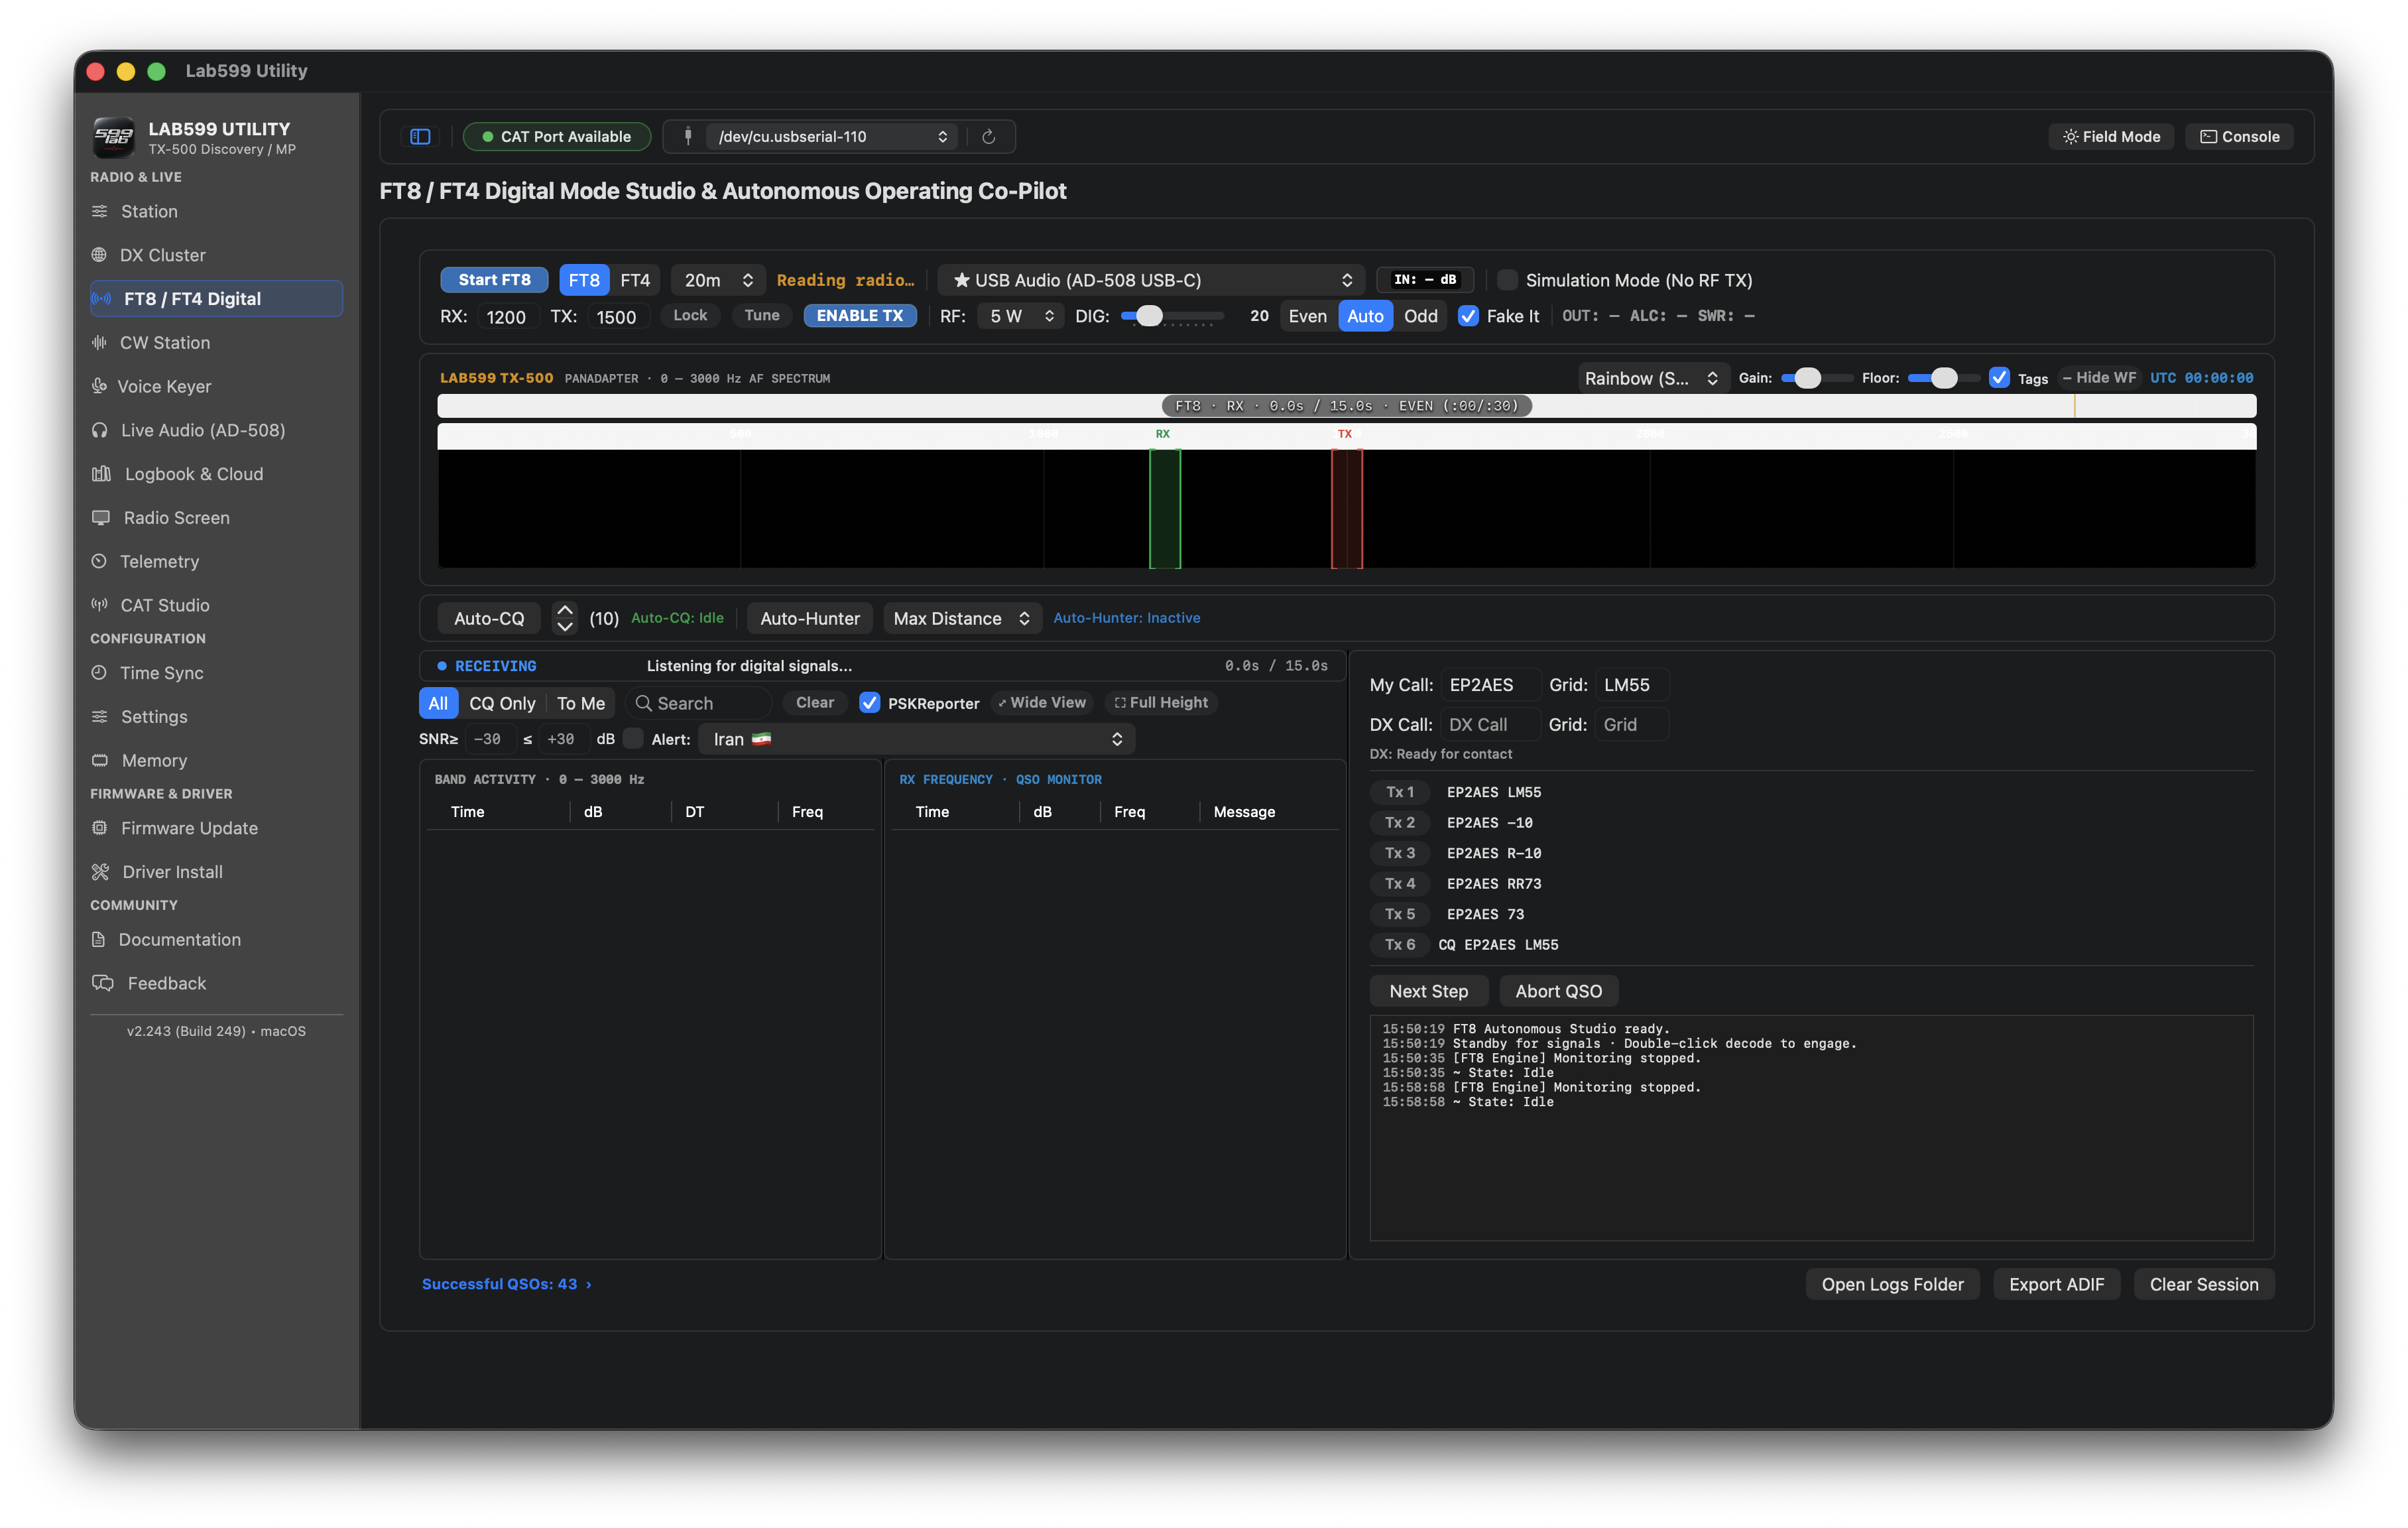2408x1528 pixels.
Task: Select FT8 mode tab
Action: (x=584, y=280)
